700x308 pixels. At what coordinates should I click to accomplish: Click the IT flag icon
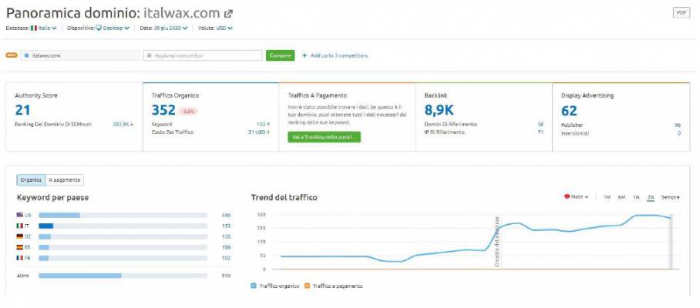point(19,226)
